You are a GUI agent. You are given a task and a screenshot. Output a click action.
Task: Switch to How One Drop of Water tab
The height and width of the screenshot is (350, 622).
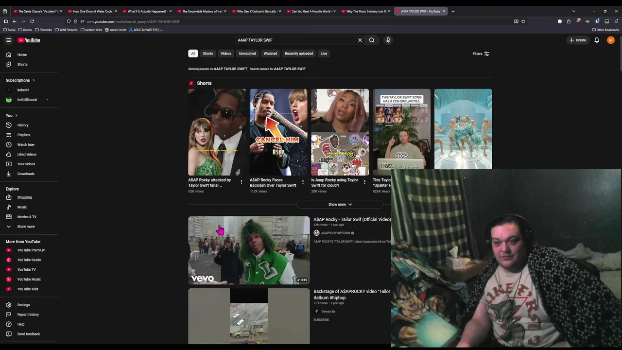(x=92, y=11)
